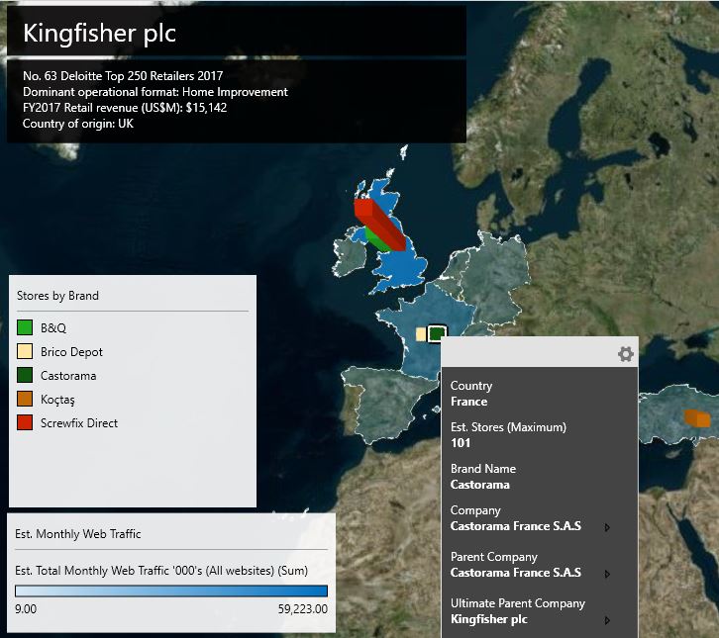Click the Castorama legend label
The height and width of the screenshot is (638, 719).
pyautogui.click(x=68, y=376)
